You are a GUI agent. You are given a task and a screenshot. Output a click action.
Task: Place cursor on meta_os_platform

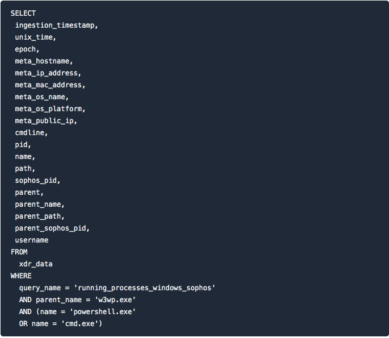coord(50,109)
